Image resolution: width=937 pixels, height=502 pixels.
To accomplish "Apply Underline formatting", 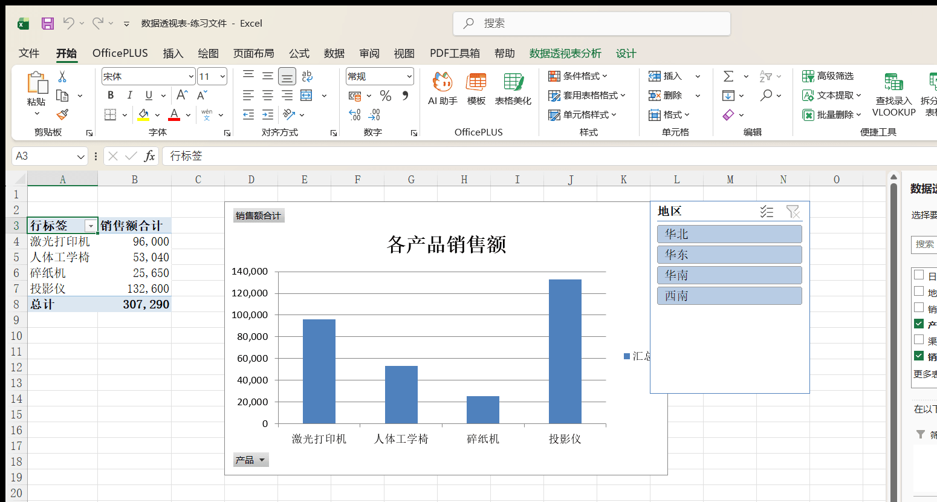I will tap(149, 96).
